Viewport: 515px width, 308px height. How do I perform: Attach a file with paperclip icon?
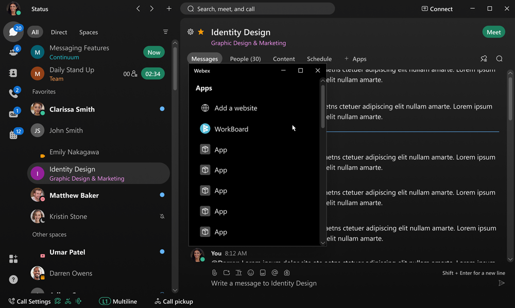(x=214, y=272)
